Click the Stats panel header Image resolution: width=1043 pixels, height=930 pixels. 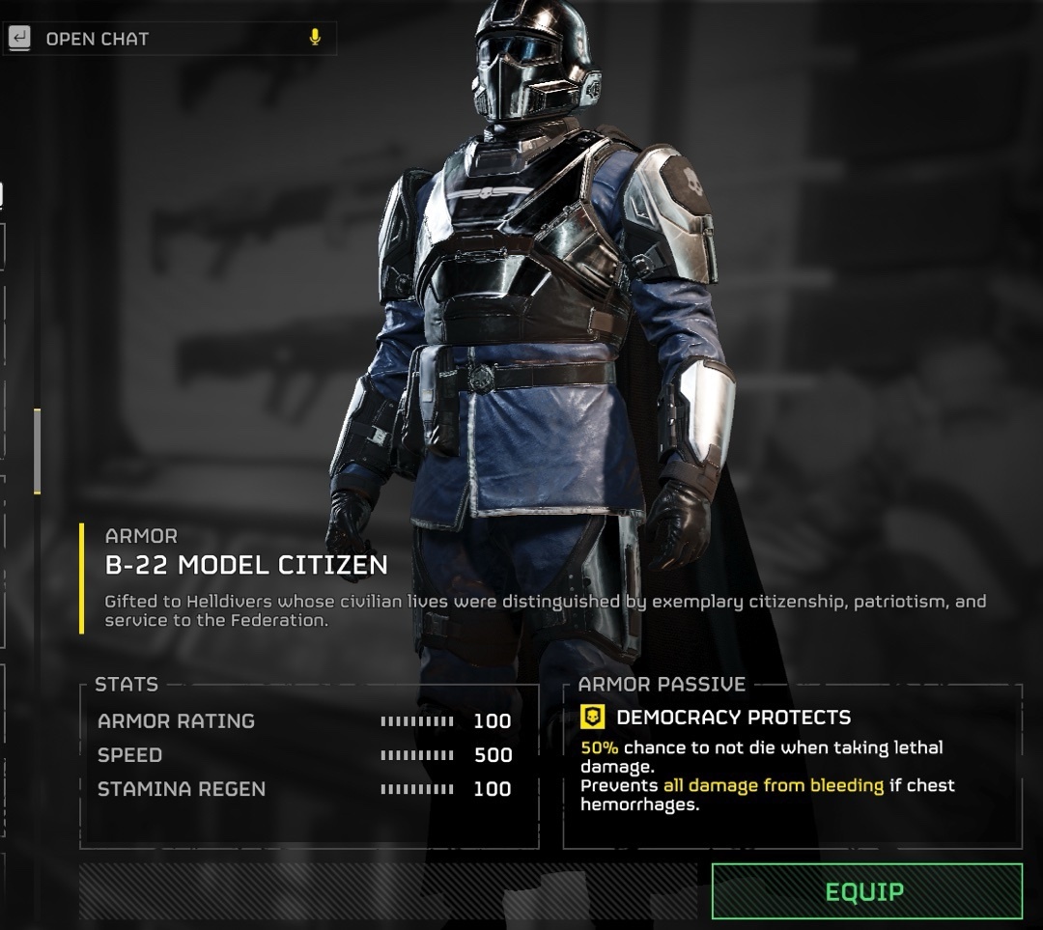[x=127, y=684]
